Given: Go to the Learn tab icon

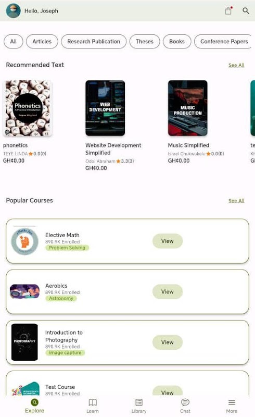Looking at the screenshot, I should point(93,402).
